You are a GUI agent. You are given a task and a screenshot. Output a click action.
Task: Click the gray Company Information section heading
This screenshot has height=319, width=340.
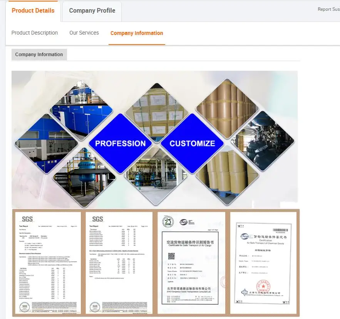[x=39, y=55]
